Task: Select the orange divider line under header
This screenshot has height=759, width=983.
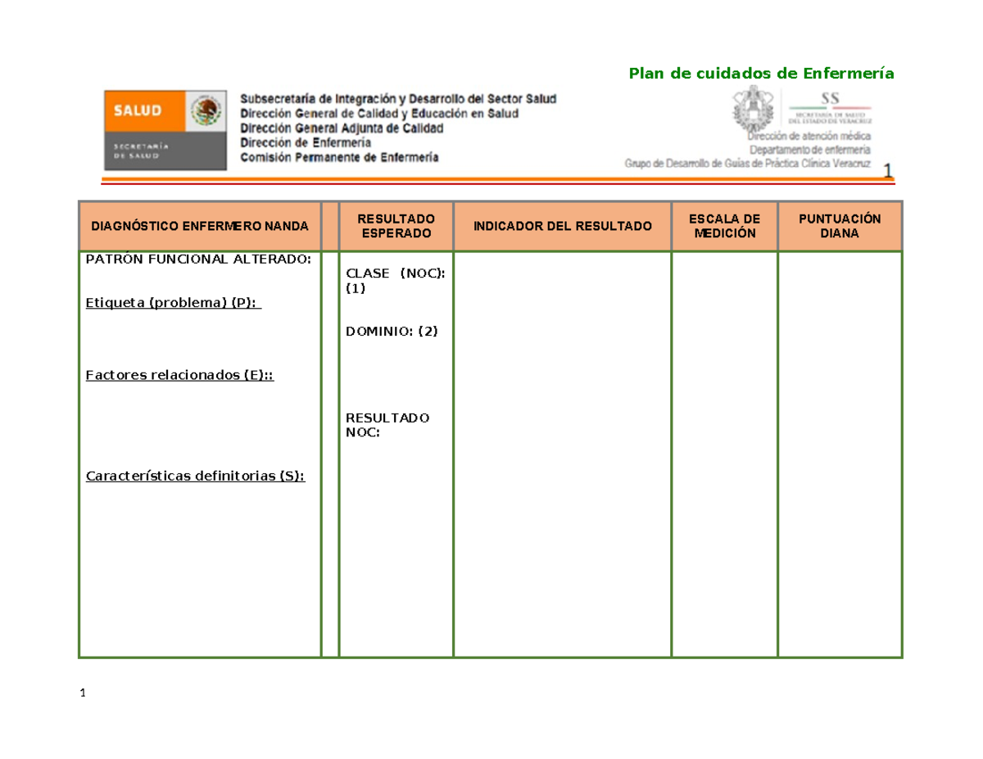Action: click(491, 178)
